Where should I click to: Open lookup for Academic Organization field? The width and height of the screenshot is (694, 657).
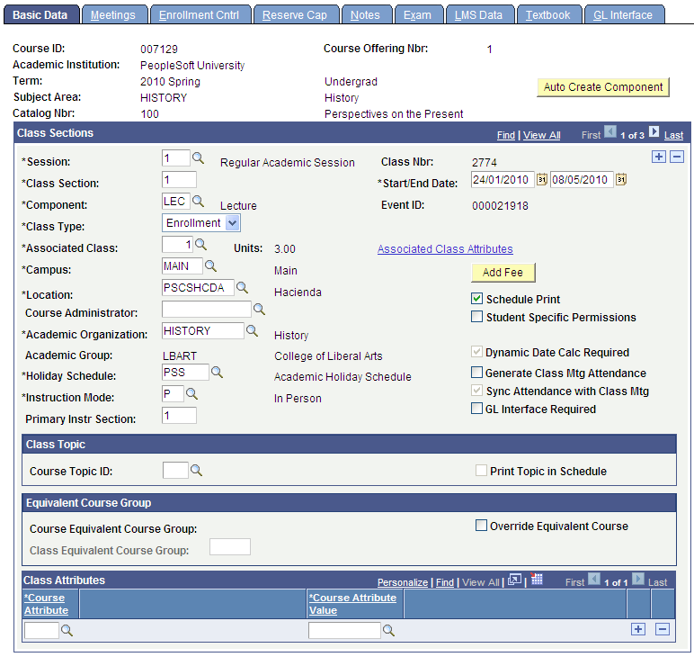pyautogui.click(x=252, y=330)
